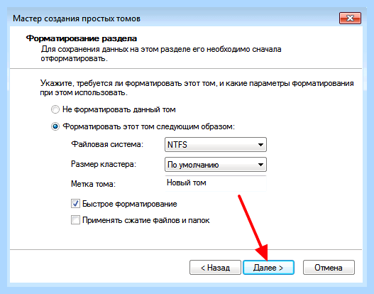Enable 'Применять сжатие файлов и папок' checkbox

coord(75,220)
